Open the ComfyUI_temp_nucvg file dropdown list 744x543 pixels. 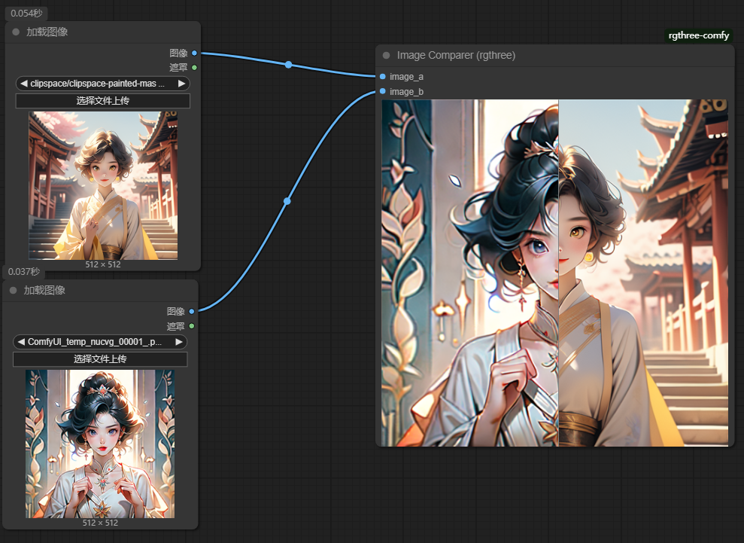coord(99,342)
